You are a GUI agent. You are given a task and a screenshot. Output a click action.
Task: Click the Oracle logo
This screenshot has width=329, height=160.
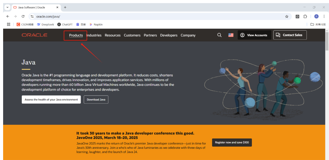point(34,35)
